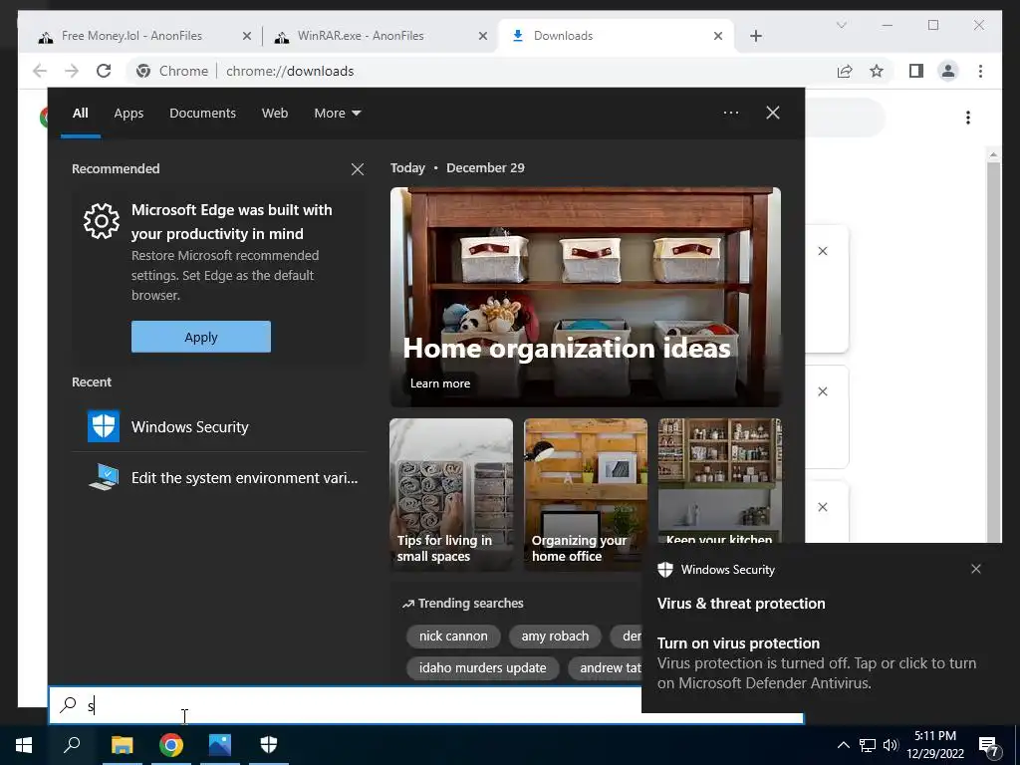This screenshot has width=1020, height=765.
Task: Close the Windows search panel
Action: coord(773,113)
